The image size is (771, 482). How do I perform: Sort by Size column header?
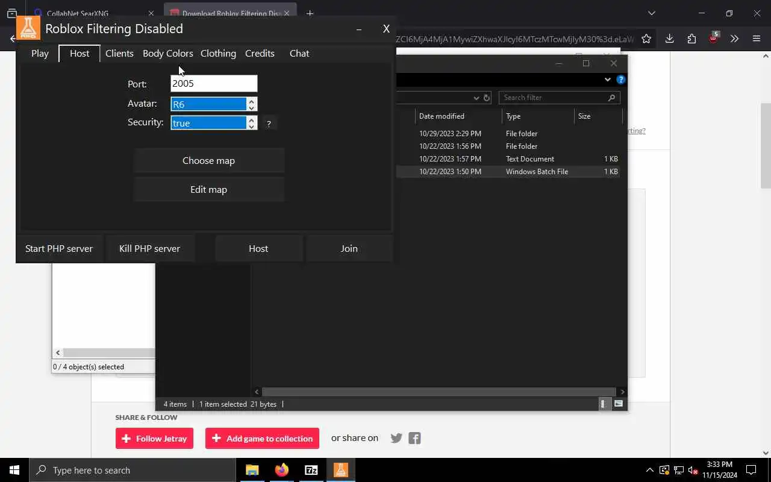pyautogui.click(x=598, y=116)
